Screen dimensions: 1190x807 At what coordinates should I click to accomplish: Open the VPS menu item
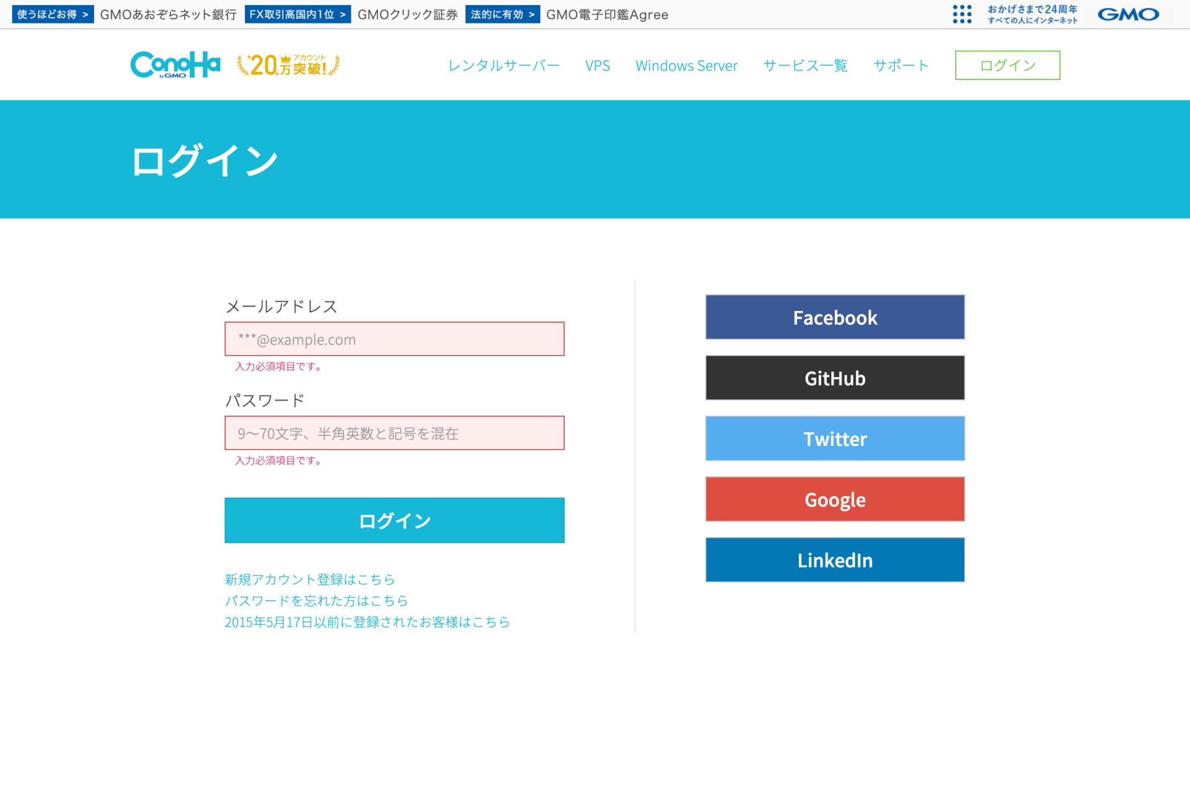(x=597, y=66)
